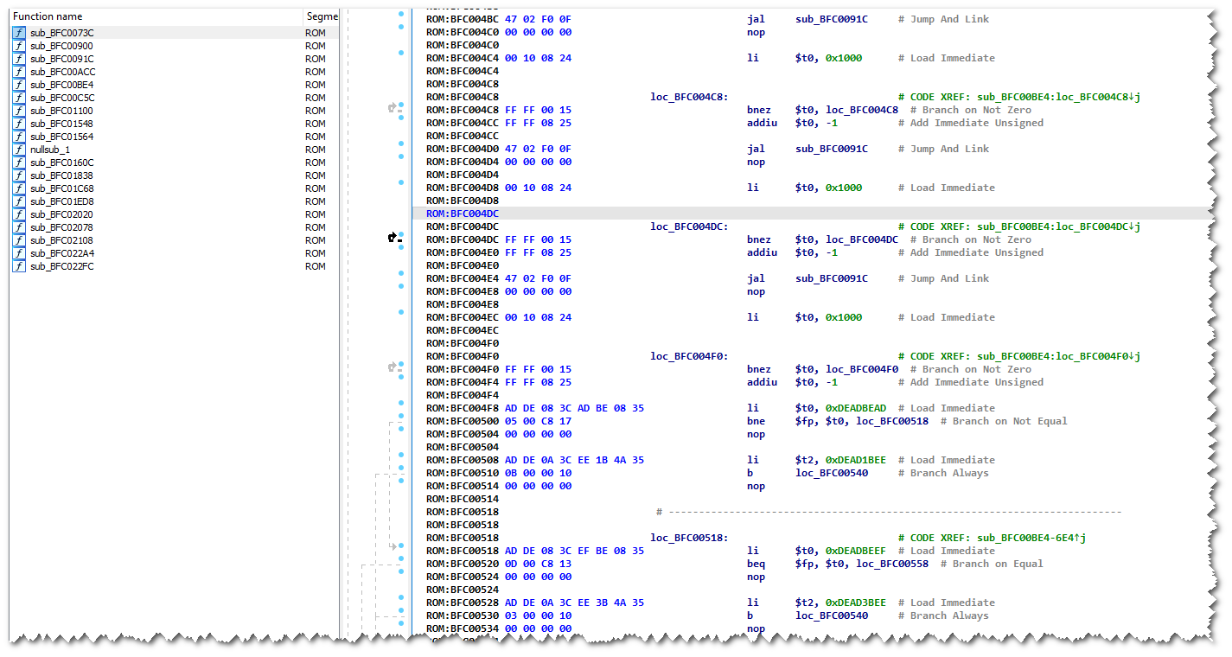
Task: Click 0x1000 immediate at ROM:BFC004C4
Action: tap(844, 58)
